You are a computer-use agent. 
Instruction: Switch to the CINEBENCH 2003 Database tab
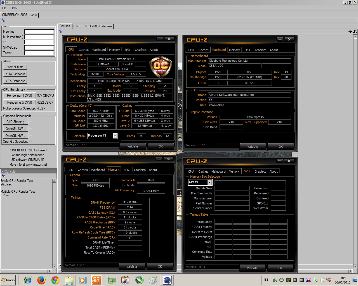(x=93, y=26)
